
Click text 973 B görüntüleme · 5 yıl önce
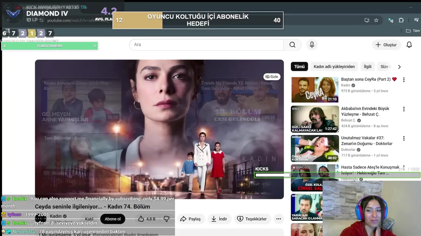[x=364, y=91]
